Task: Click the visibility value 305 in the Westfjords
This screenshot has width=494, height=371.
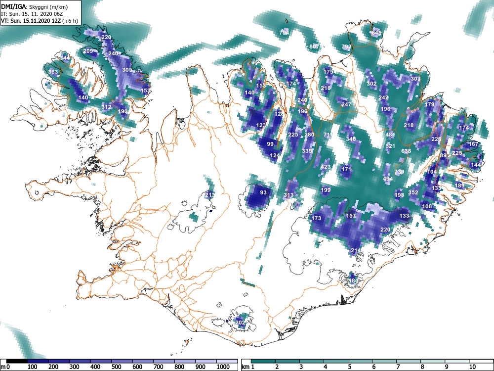Action: pos(127,70)
